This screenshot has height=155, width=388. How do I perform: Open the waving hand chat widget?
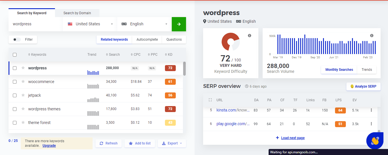[375, 140]
